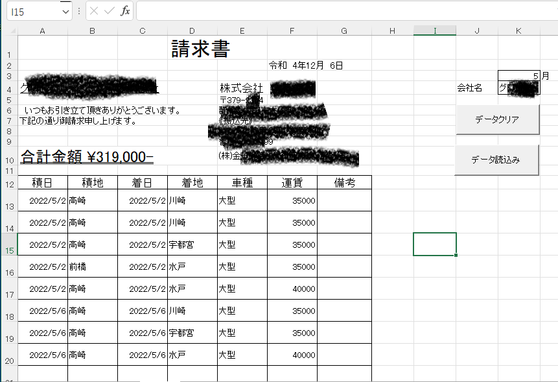Select row 13 header
This screenshot has width=558, height=382.
point(9,200)
